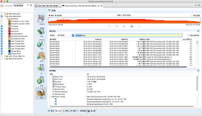The width and height of the screenshot is (202, 116).
Task: Click the Java Monitor Blocked color swatch
Action: point(9,36)
